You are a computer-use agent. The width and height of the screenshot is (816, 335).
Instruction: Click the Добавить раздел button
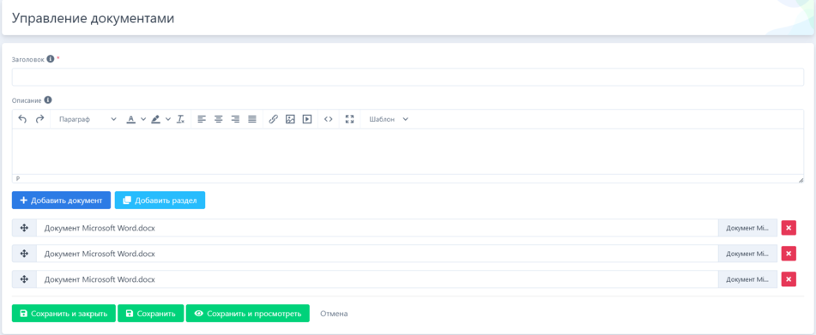(x=160, y=200)
